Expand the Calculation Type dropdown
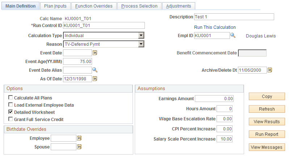The width and height of the screenshot is (289, 156). click(141, 35)
